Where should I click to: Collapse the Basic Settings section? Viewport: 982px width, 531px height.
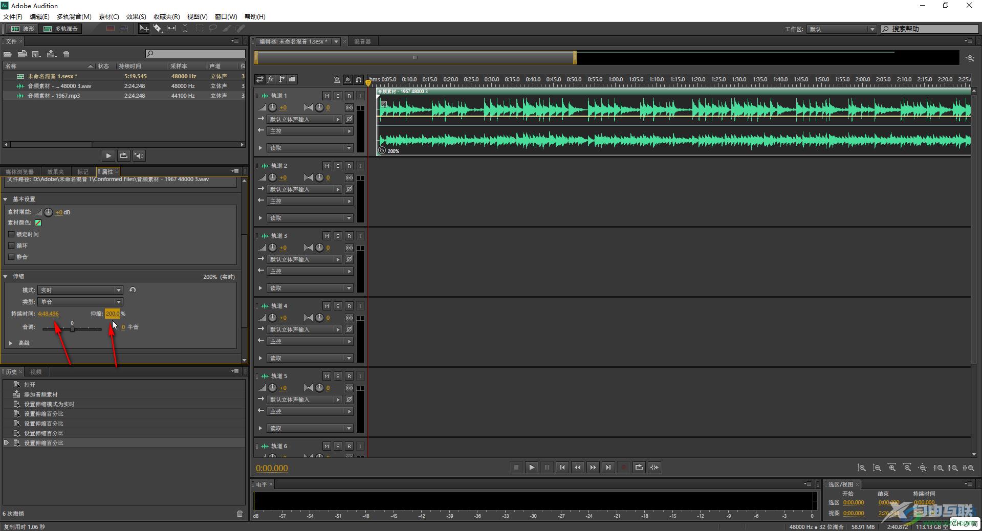coord(6,199)
